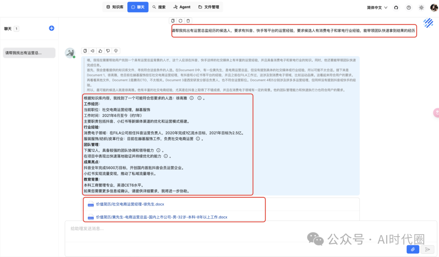Attach a file with the blue paperclip button
The width and height of the screenshot is (439, 257).
(x=413, y=249)
